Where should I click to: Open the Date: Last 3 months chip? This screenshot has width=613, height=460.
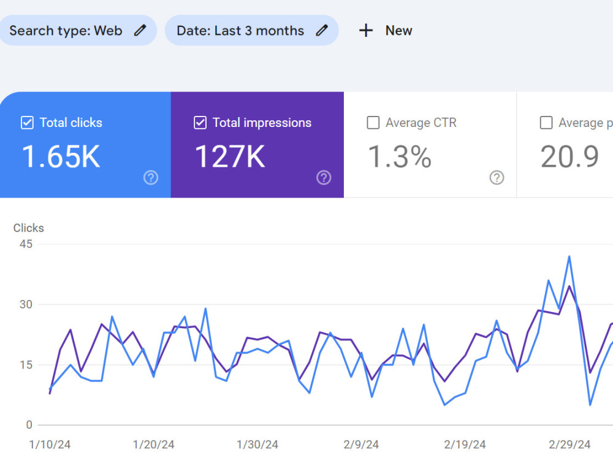point(252,31)
